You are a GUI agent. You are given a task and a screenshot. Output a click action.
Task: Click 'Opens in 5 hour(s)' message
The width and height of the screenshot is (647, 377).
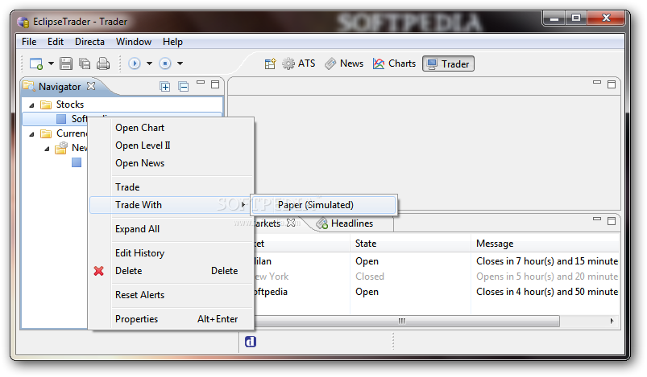point(547,277)
